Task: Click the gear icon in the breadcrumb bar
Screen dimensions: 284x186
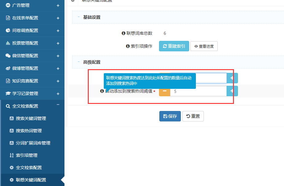Action: pos(72,1)
